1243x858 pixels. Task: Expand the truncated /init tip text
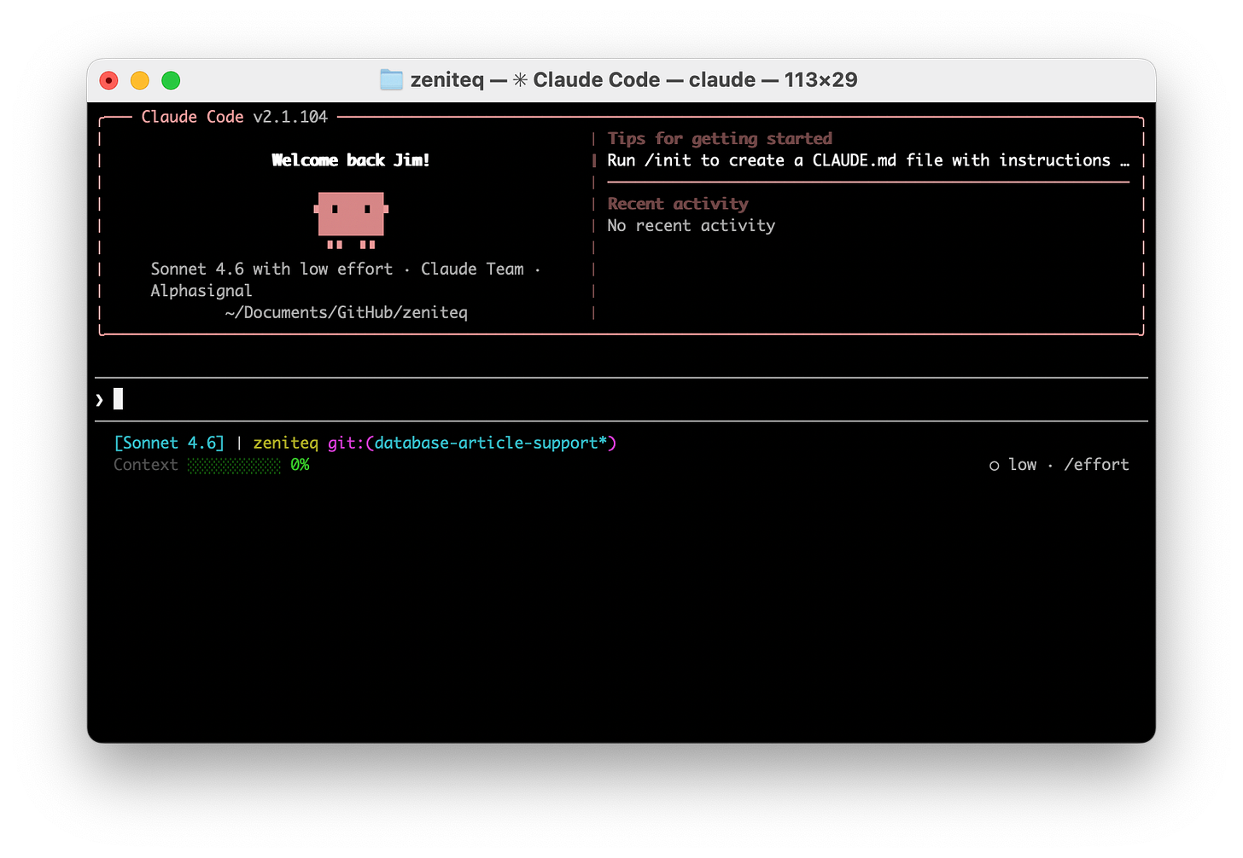pyautogui.click(x=867, y=160)
